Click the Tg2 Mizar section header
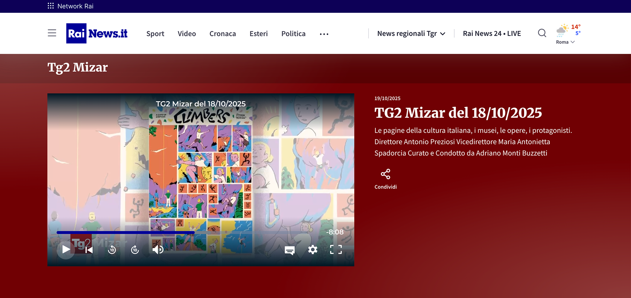Screen dimensions: 631x298 coord(78,67)
